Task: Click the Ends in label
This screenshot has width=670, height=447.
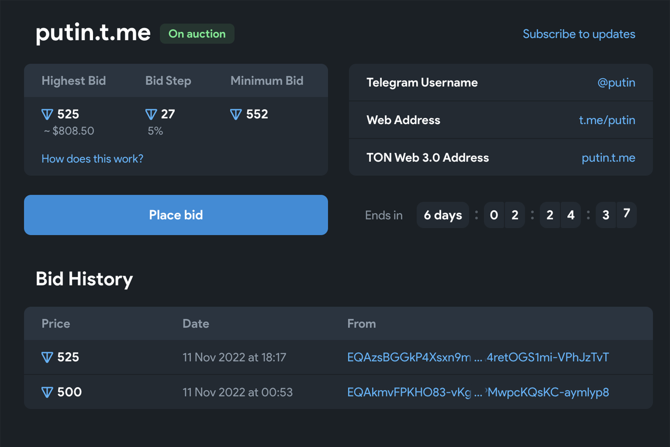Action: [x=384, y=215]
